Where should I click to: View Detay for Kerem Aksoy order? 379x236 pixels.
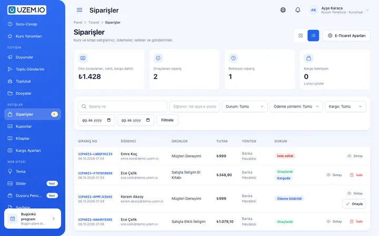point(355,193)
